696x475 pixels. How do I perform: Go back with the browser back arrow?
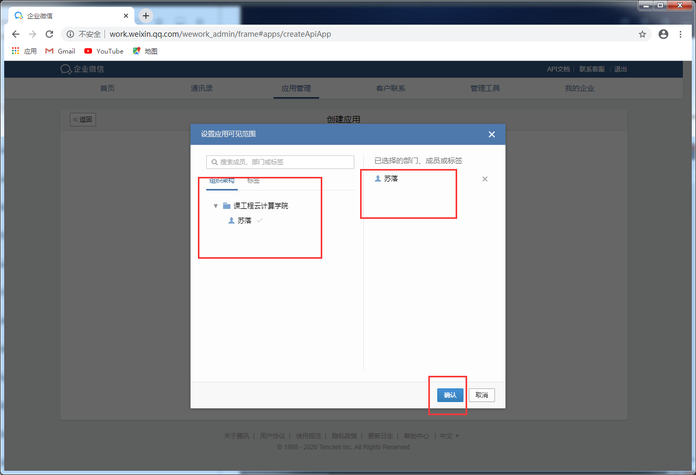tap(16, 34)
